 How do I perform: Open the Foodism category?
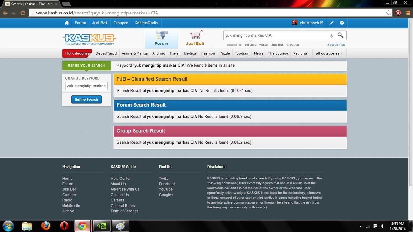pos(242,53)
